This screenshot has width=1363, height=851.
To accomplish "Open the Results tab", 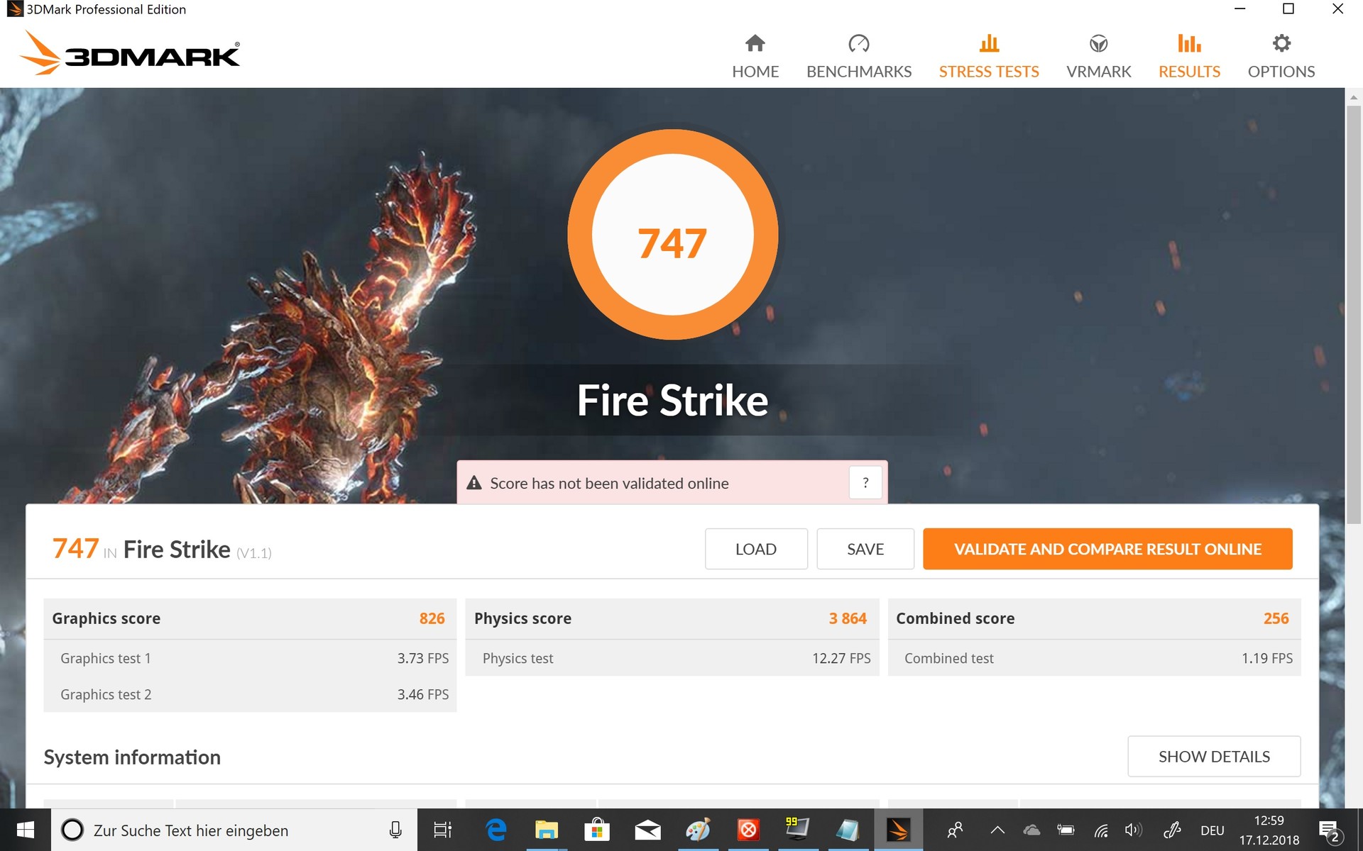I will click(1190, 57).
